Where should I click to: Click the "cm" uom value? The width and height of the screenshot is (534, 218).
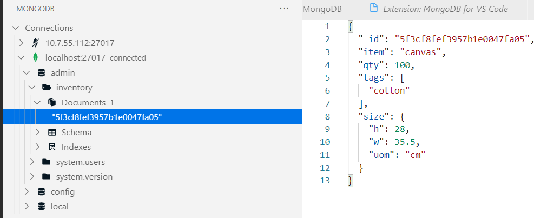pyautogui.click(x=416, y=155)
